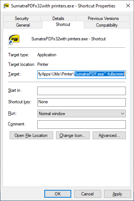
Task: Open the Change Icon dialog
Action: click(x=73, y=135)
